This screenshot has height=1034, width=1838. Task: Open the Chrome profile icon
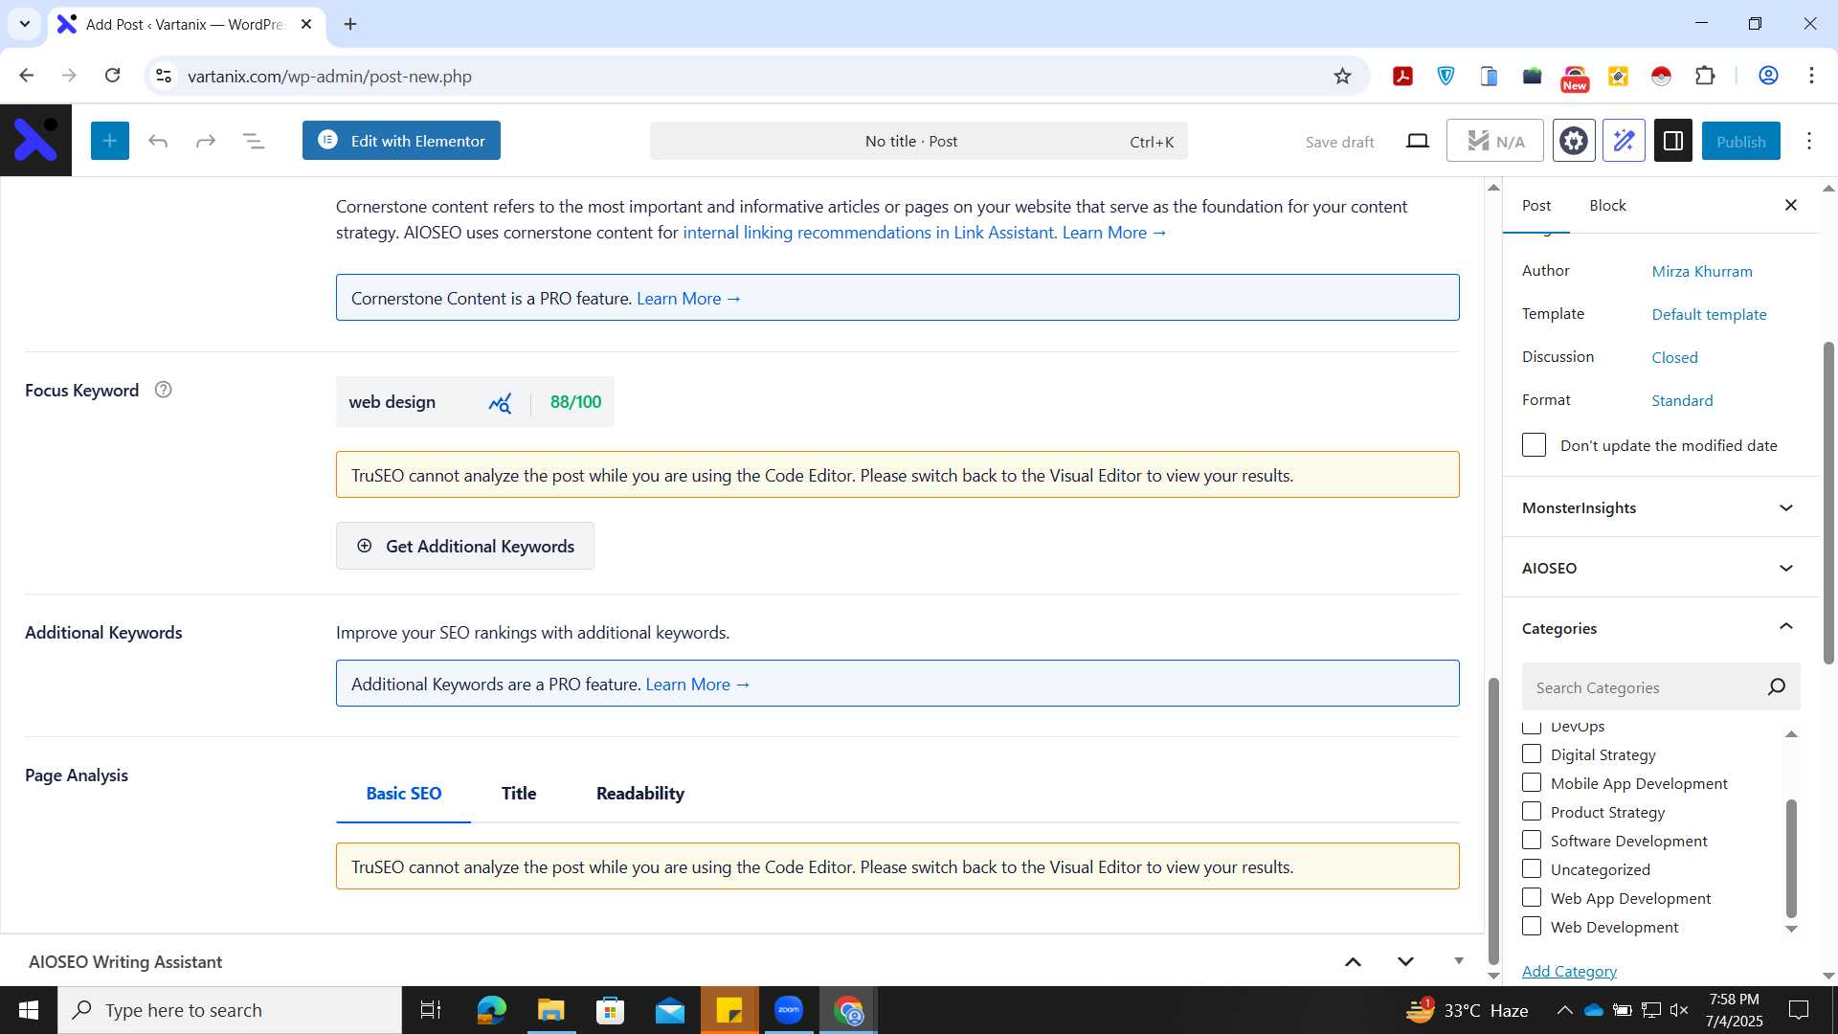(1768, 76)
